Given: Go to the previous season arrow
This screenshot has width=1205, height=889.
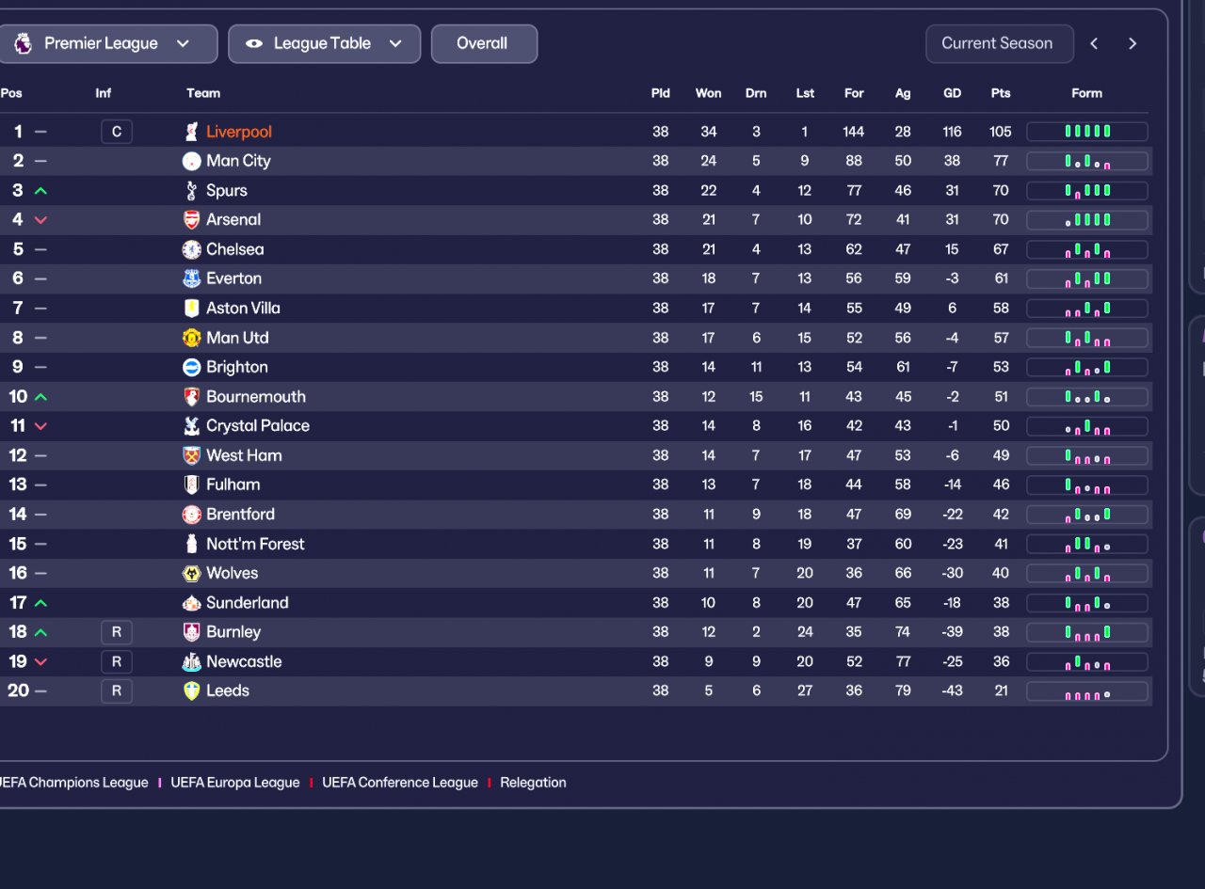Looking at the screenshot, I should pyautogui.click(x=1094, y=44).
